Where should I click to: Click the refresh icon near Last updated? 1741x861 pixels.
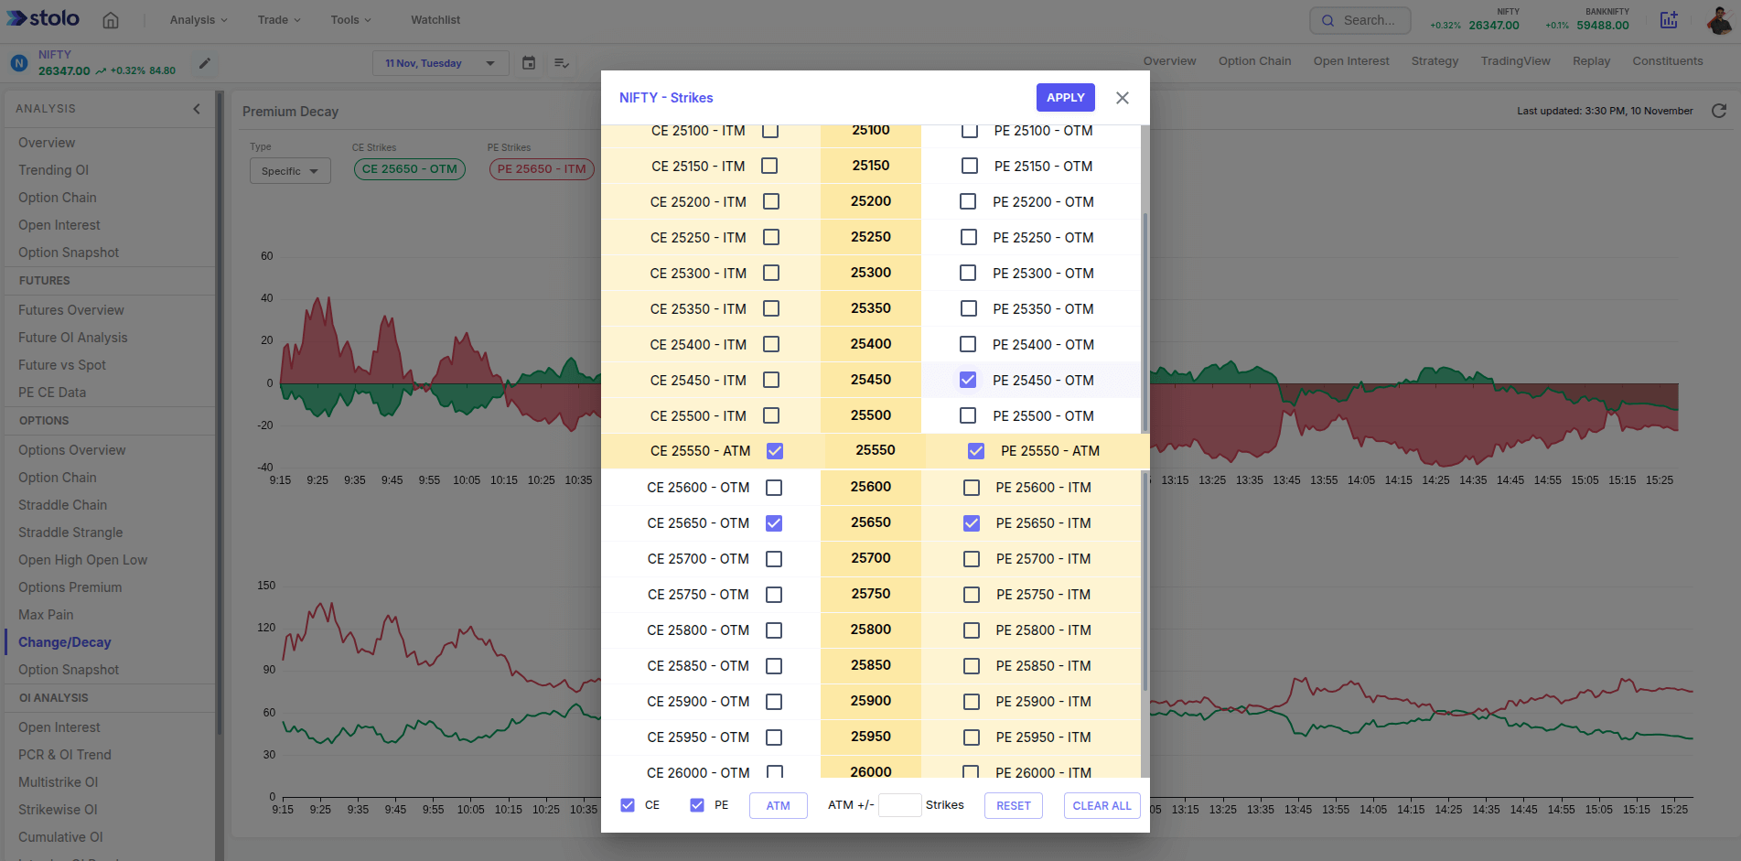point(1718,111)
